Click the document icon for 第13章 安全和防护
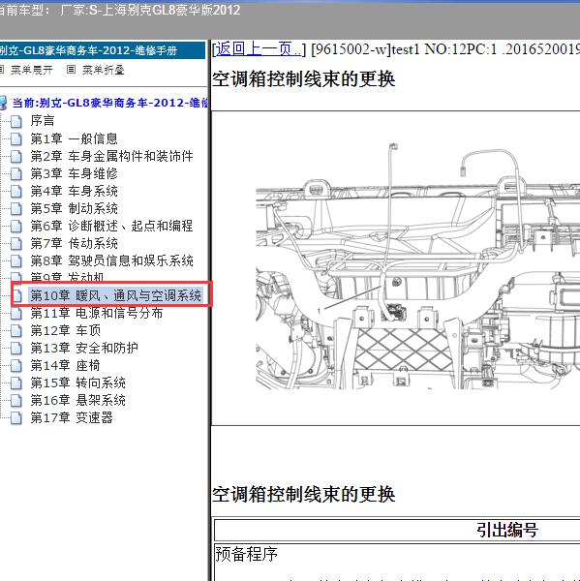The height and width of the screenshot is (581, 580). pos(15,348)
